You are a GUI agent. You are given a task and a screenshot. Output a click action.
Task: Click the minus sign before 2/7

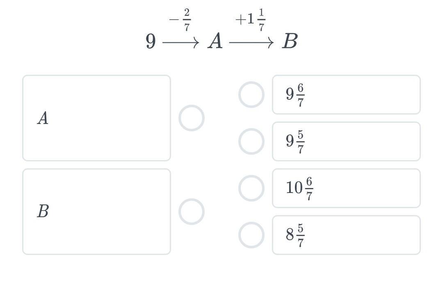[174, 20]
